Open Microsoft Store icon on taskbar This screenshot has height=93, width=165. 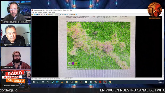pos(86,82)
